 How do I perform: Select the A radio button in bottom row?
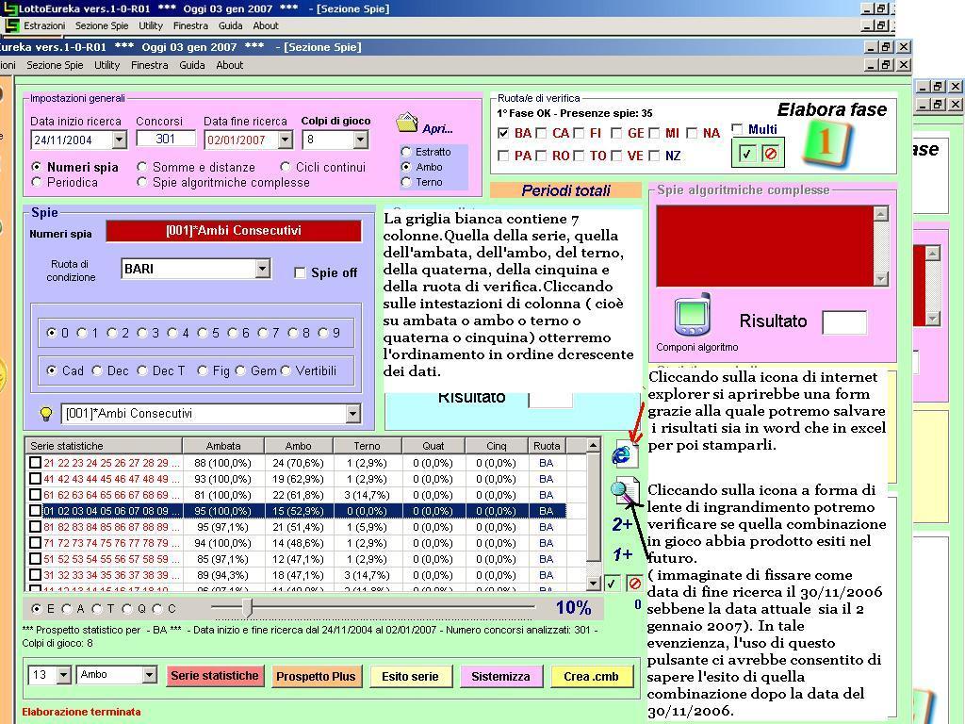coord(67,609)
